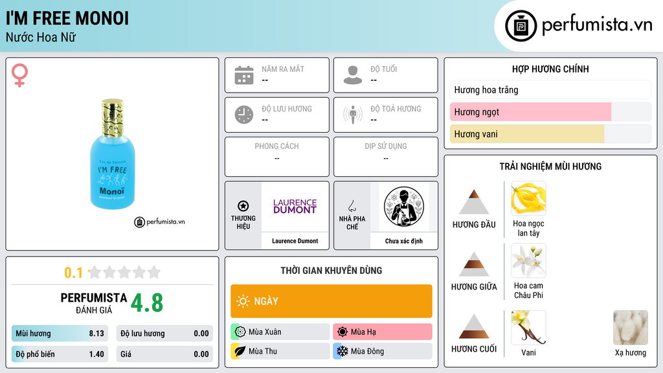
Task: Click the Hương giữa pyramid icon
Action: (x=474, y=264)
